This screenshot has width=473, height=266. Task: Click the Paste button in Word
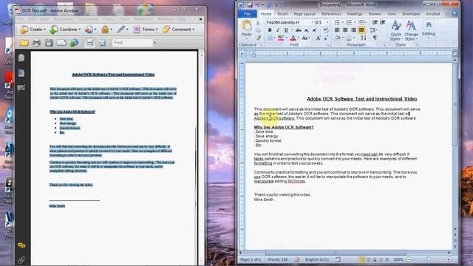point(247,29)
